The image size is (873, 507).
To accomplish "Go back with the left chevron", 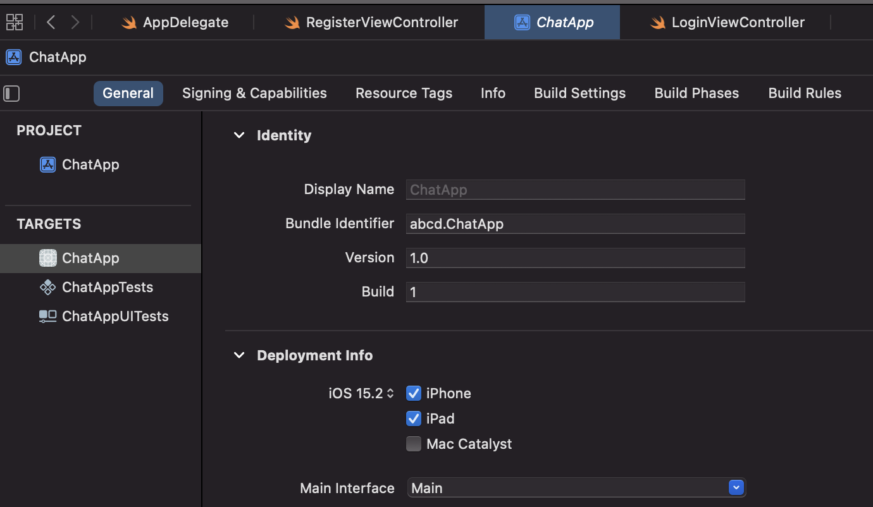I will (x=51, y=23).
